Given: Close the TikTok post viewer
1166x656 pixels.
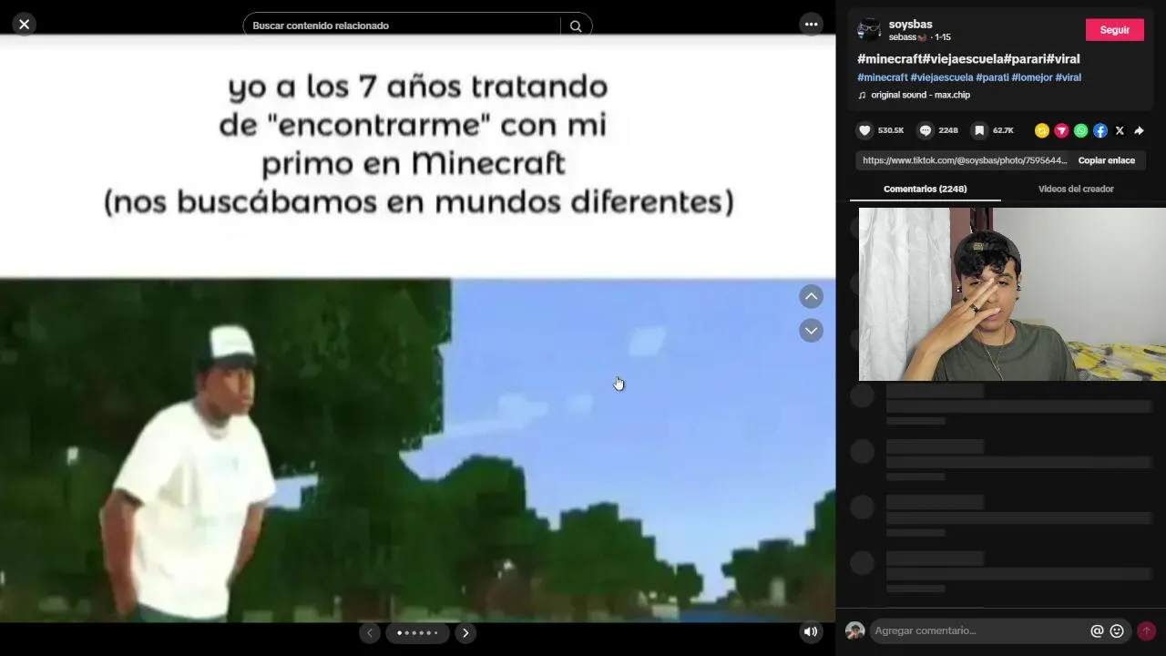Looking at the screenshot, I should (x=25, y=25).
